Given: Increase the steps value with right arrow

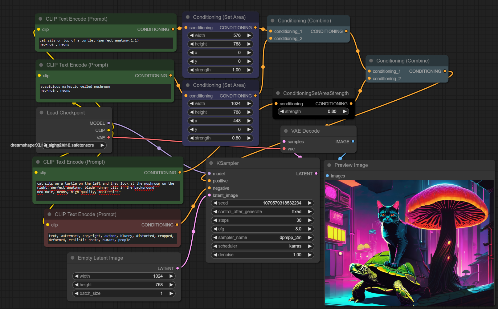Looking at the screenshot, I should tap(310, 220).
